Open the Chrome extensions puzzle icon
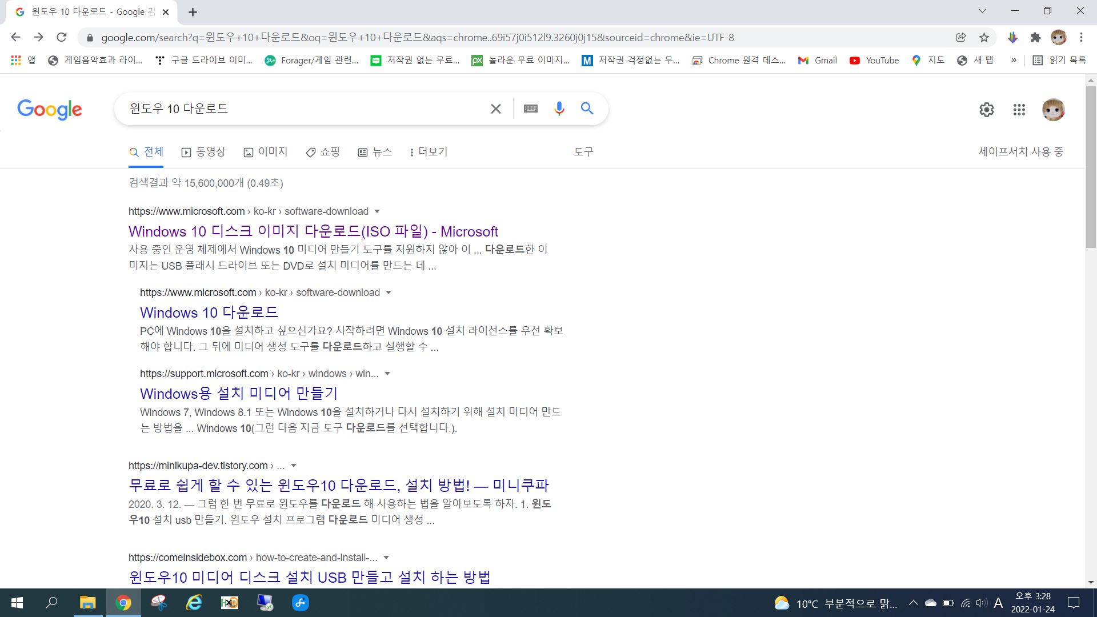Viewport: 1097px width, 617px height. coord(1035,37)
